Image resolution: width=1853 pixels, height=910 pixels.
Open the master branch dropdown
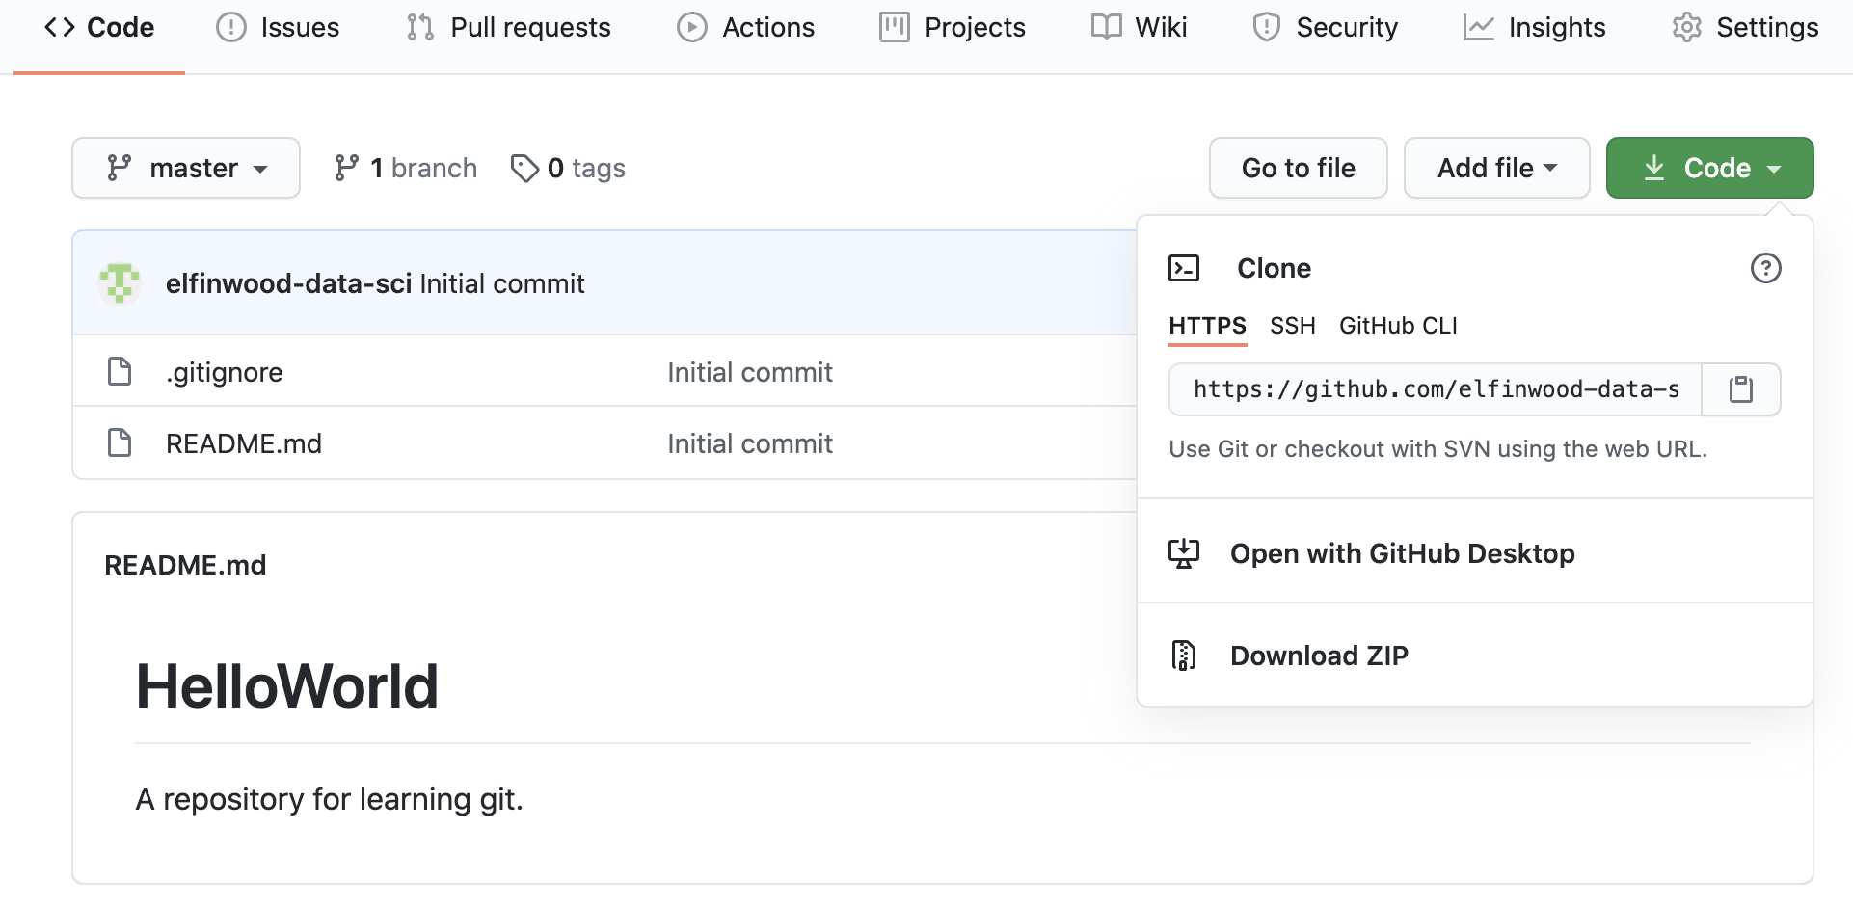[186, 168]
